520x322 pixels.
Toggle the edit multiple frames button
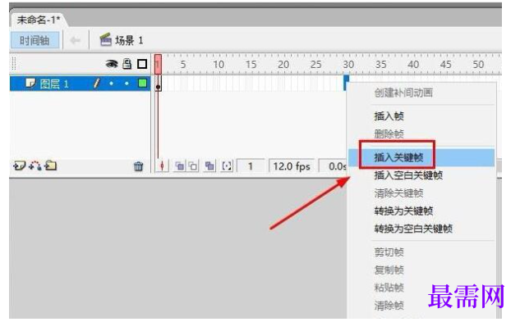(x=209, y=166)
